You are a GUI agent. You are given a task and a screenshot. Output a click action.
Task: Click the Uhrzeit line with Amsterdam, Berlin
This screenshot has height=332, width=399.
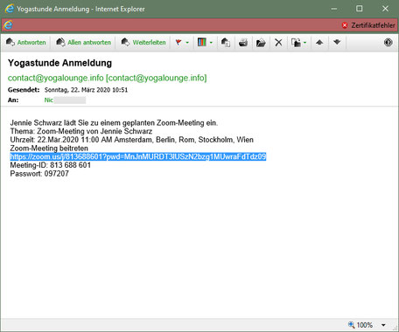(x=131, y=140)
